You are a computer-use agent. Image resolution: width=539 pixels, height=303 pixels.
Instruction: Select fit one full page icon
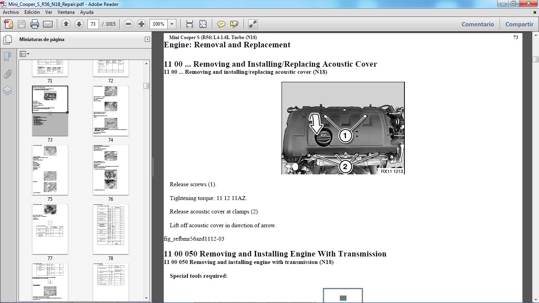click(x=203, y=24)
